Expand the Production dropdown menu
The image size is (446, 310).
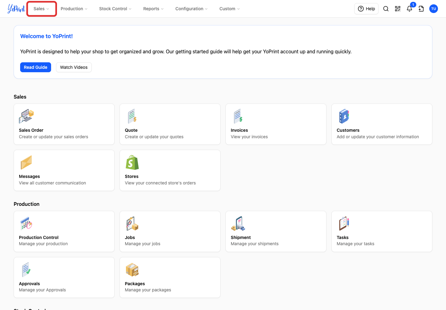click(x=74, y=9)
